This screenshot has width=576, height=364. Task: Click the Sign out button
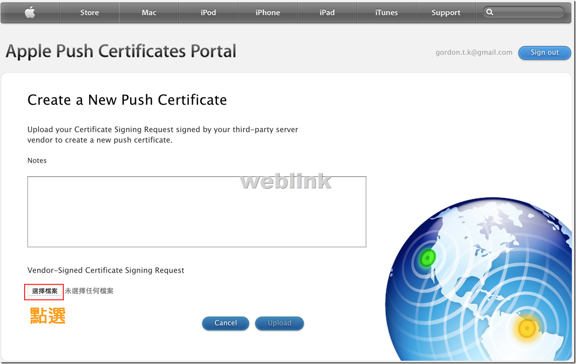tap(545, 52)
